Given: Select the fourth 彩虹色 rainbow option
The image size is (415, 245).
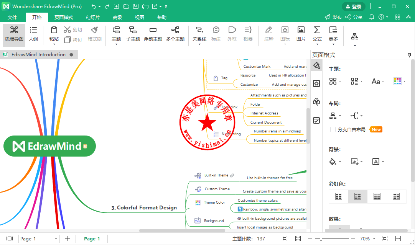Looking at the screenshot, I should [x=396, y=196].
